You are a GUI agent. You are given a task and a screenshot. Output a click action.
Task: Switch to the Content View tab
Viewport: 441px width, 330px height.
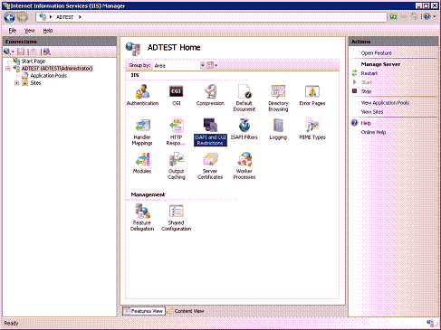(x=186, y=311)
